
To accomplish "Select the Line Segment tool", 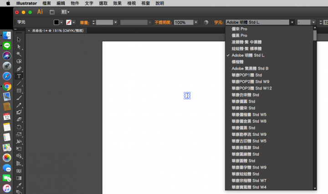I will click(19, 84).
